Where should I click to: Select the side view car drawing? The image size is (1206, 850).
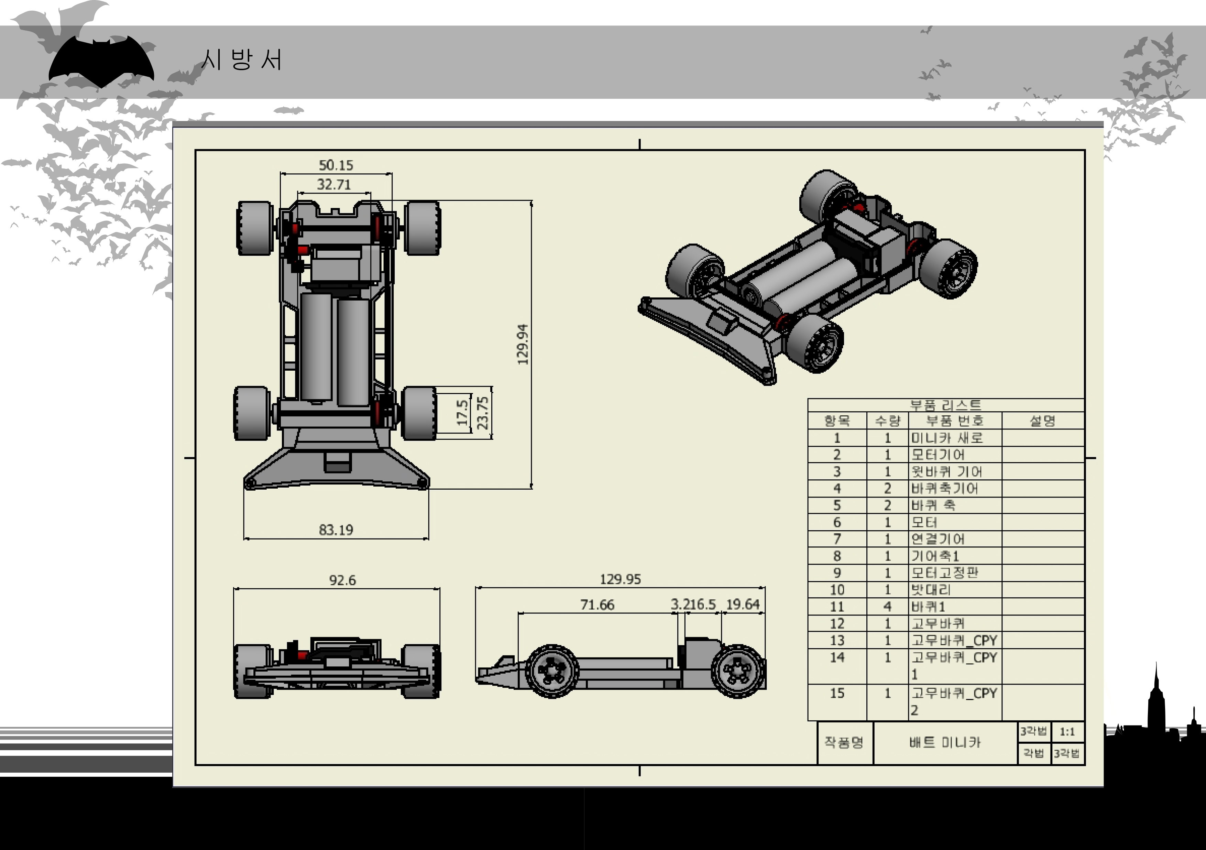(621, 670)
